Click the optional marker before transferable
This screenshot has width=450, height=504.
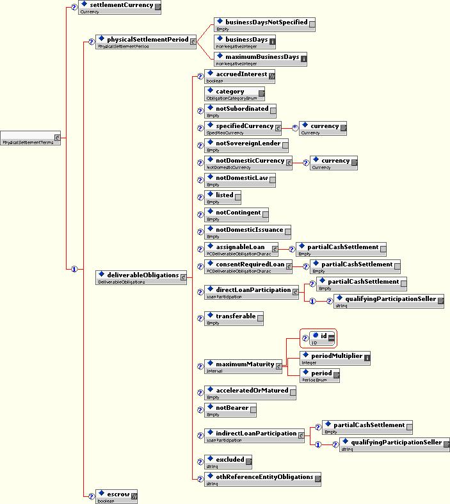pyautogui.click(x=200, y=318)
